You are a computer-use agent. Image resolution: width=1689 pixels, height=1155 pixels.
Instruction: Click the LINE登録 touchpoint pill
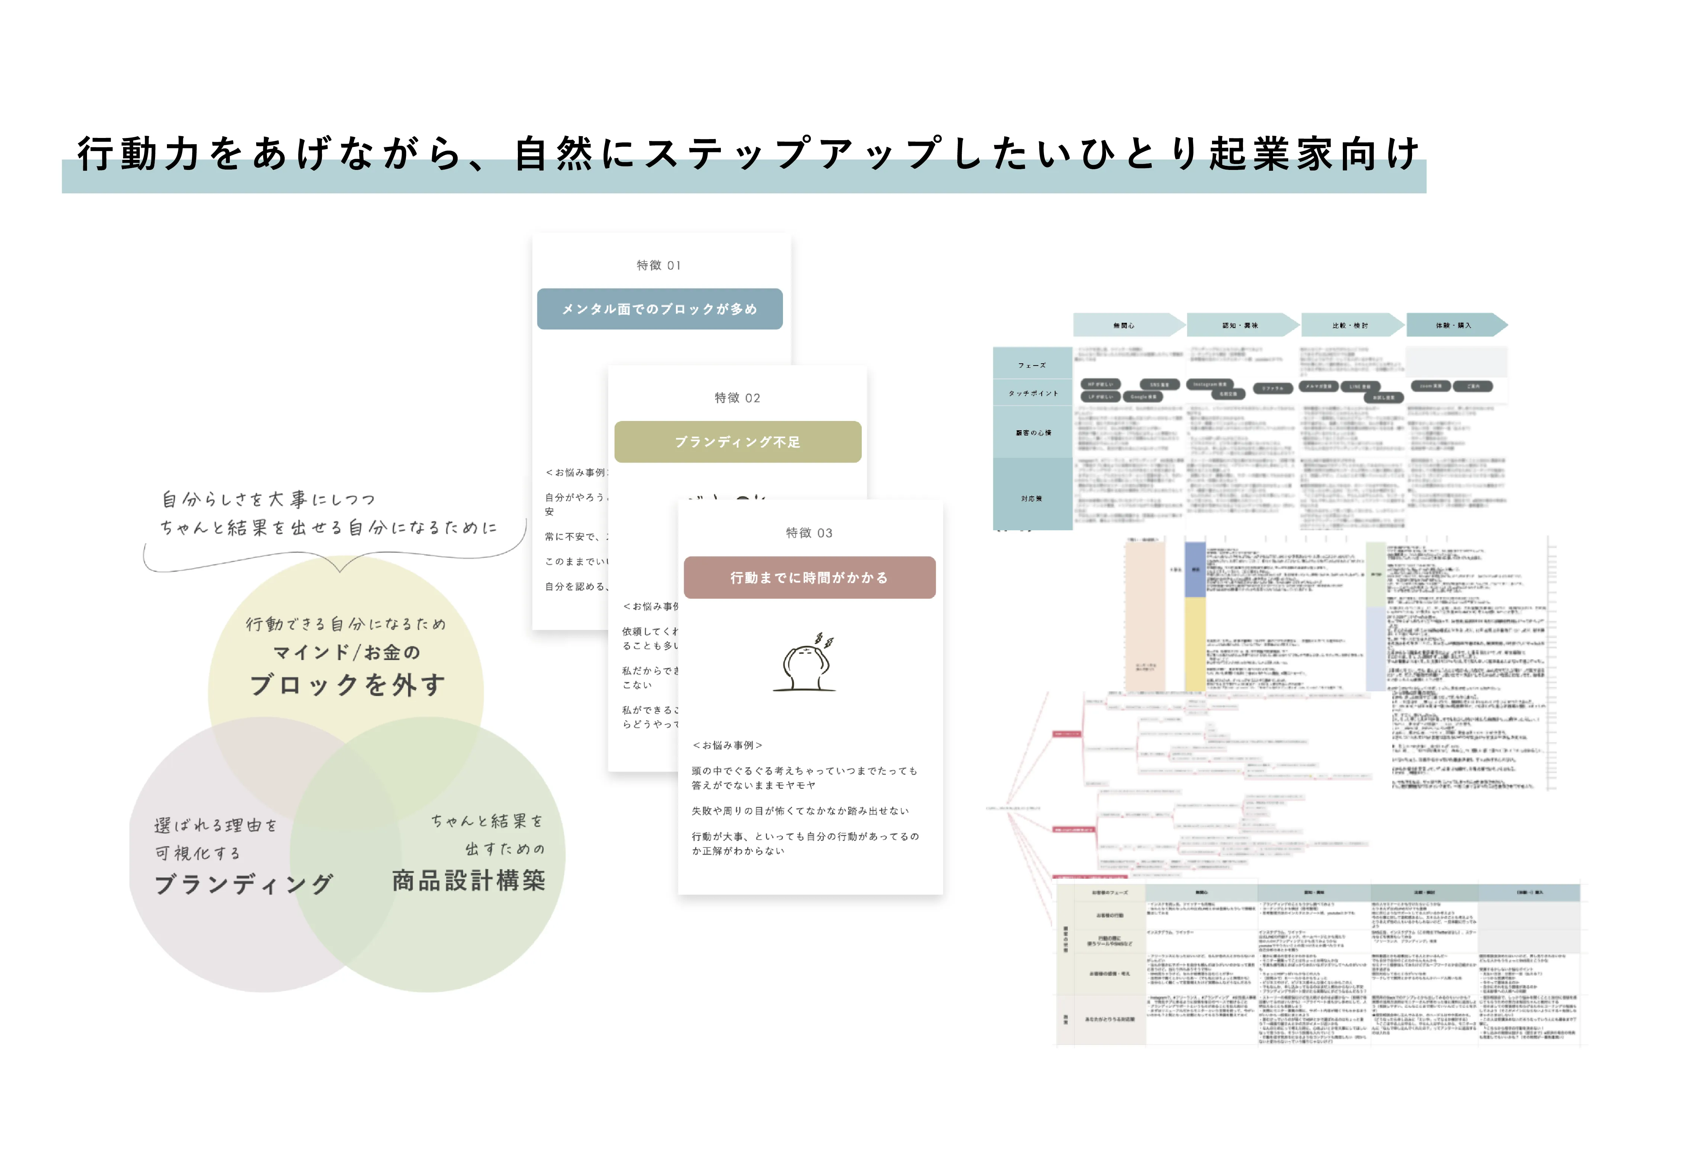tap(1360, 387)
